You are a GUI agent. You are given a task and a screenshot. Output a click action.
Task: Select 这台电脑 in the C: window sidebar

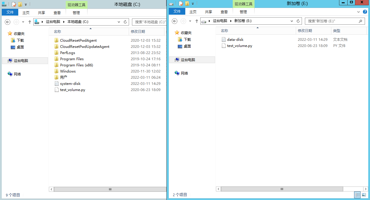(x=25, y=60)
